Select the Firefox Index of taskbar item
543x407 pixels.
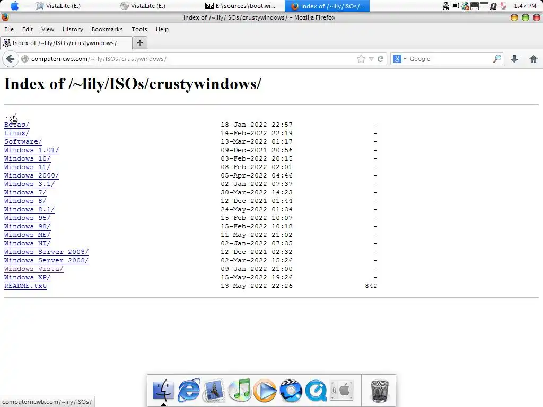click(x=327, y=6)
